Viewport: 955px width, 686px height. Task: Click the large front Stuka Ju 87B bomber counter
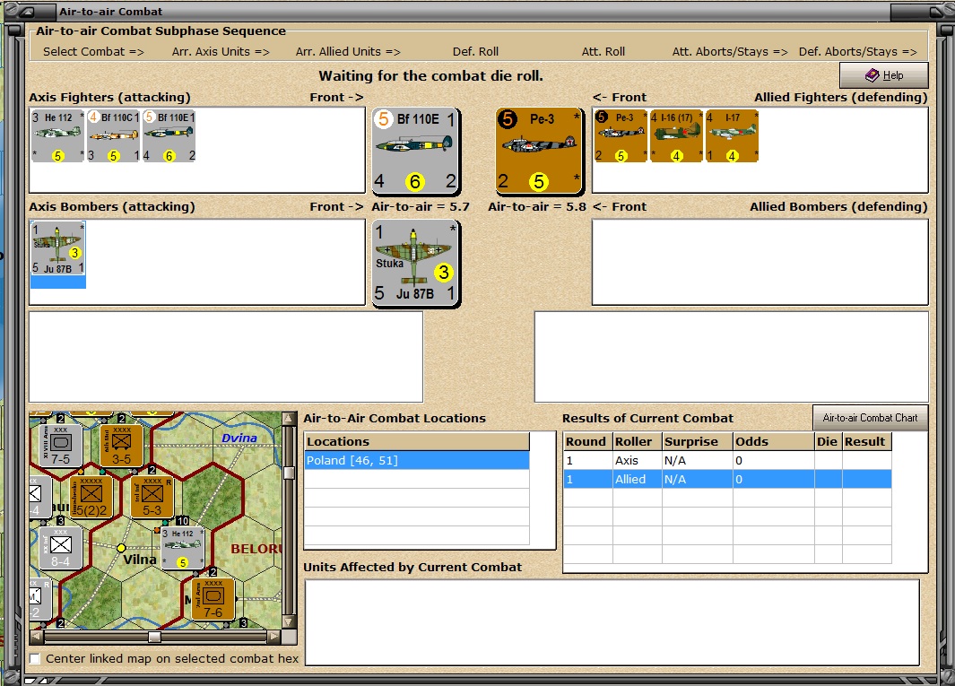coord(416,263)
